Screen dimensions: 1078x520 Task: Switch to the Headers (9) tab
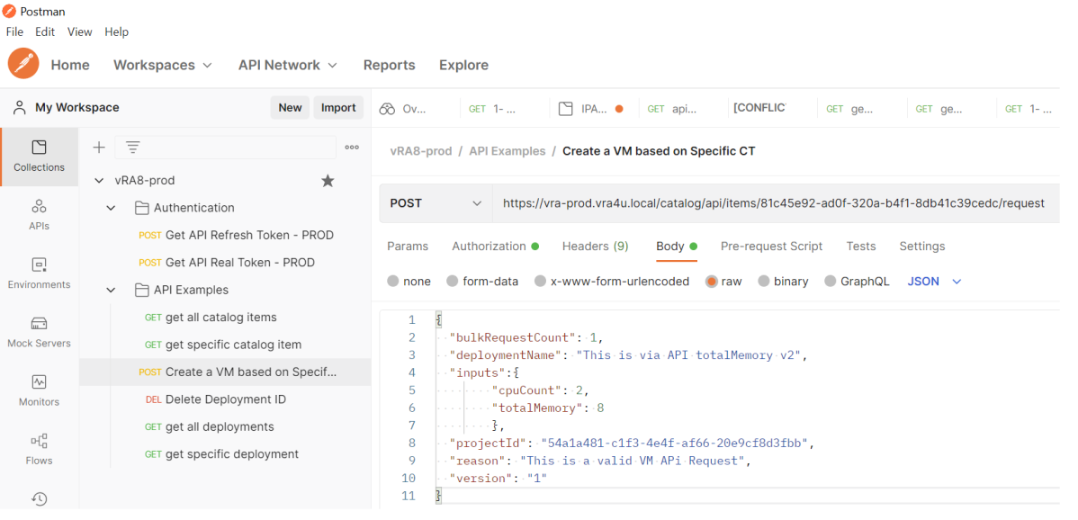tap(595, 247)
